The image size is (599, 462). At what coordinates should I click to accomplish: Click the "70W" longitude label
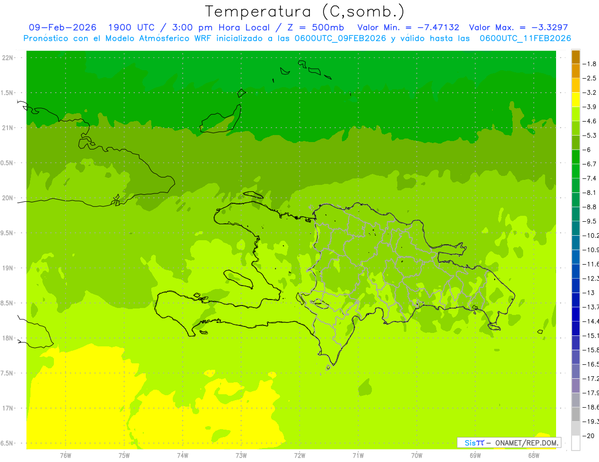tap(417, 455)
